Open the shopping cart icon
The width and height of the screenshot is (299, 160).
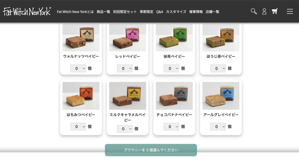point(274,11)
